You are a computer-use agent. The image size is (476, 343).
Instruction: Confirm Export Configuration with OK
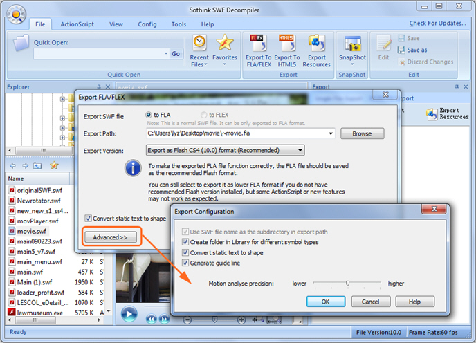[x=326, y=302]
